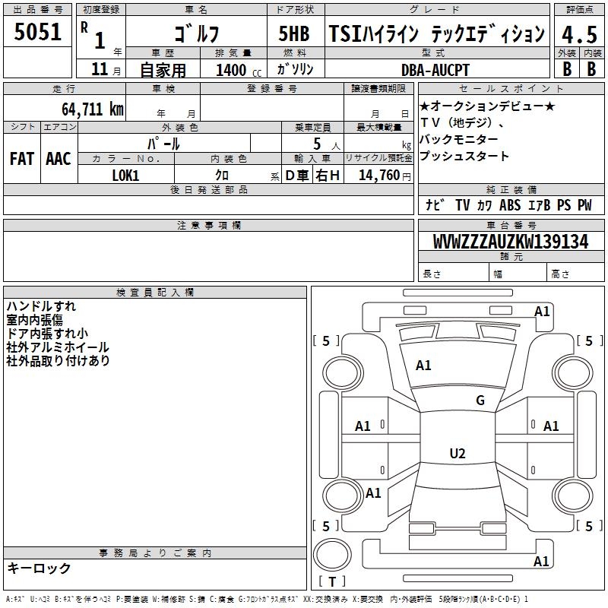608x608 pixels.
Task: Select the ハンドルすれ inspector note
Action: (41, 306)
